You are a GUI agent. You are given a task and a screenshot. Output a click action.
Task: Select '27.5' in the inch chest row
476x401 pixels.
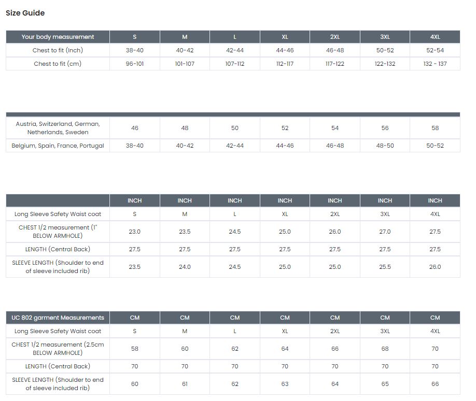tap(435, 232)
